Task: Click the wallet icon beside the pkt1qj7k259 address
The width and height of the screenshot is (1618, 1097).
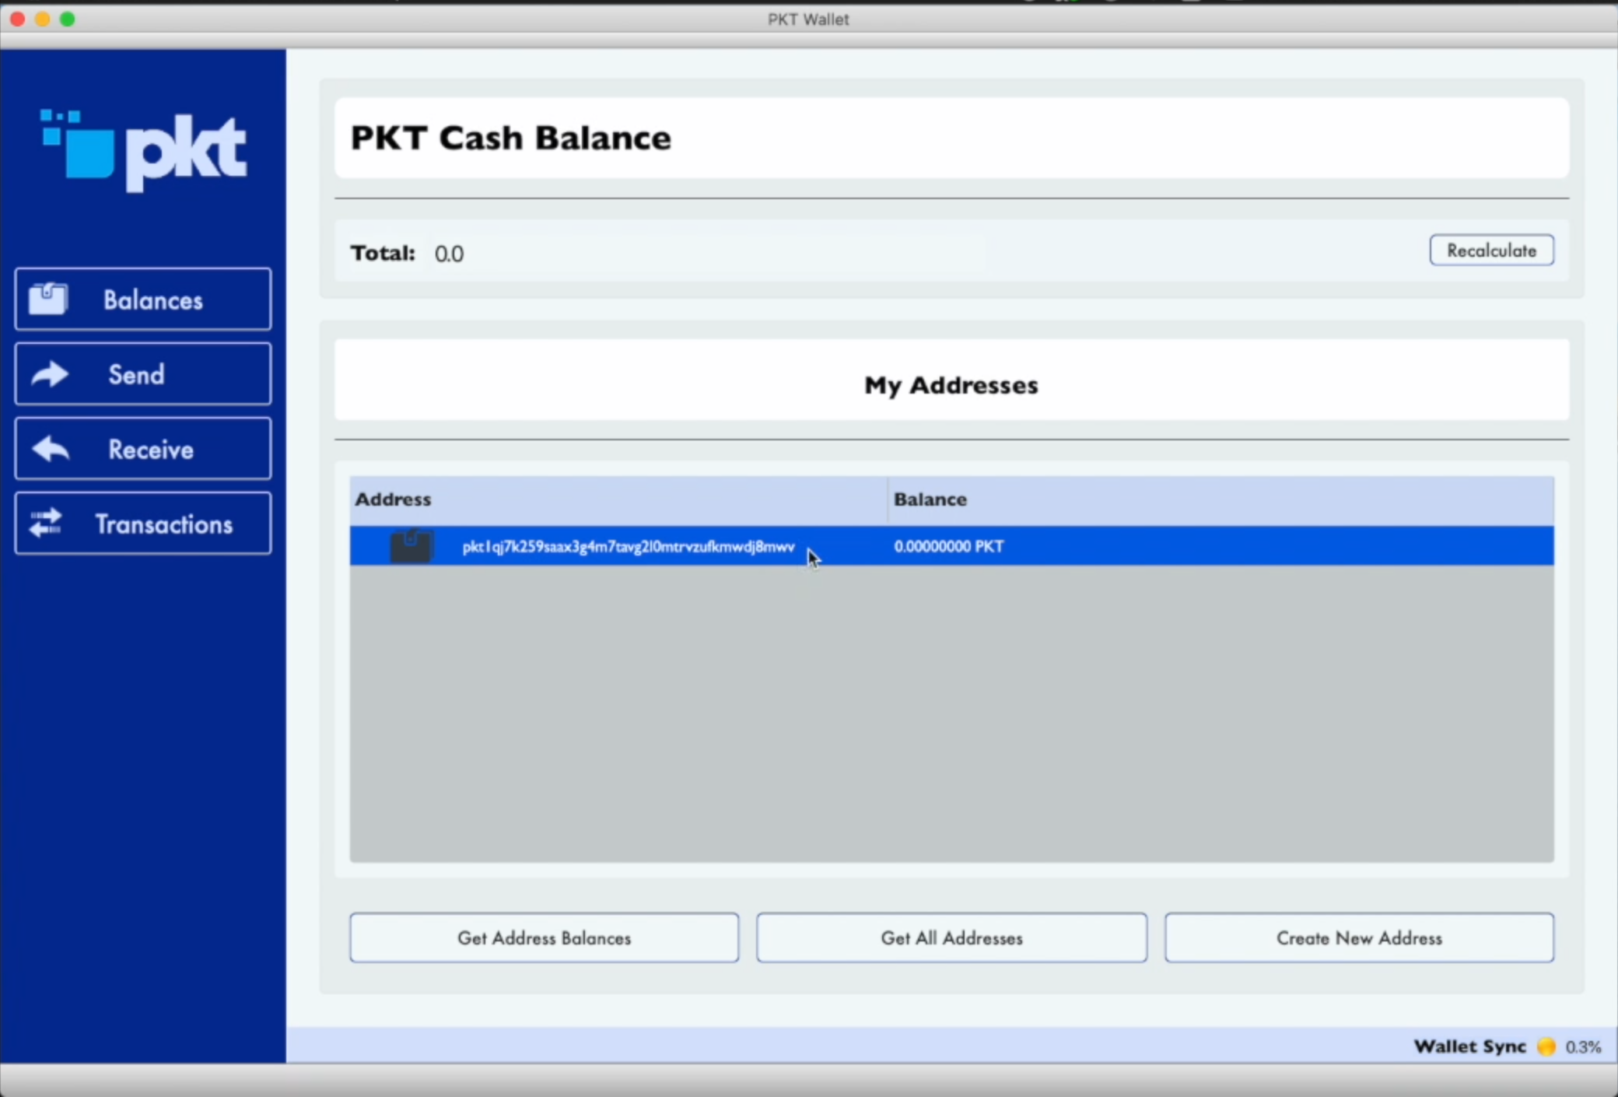Action: (411, 545)
